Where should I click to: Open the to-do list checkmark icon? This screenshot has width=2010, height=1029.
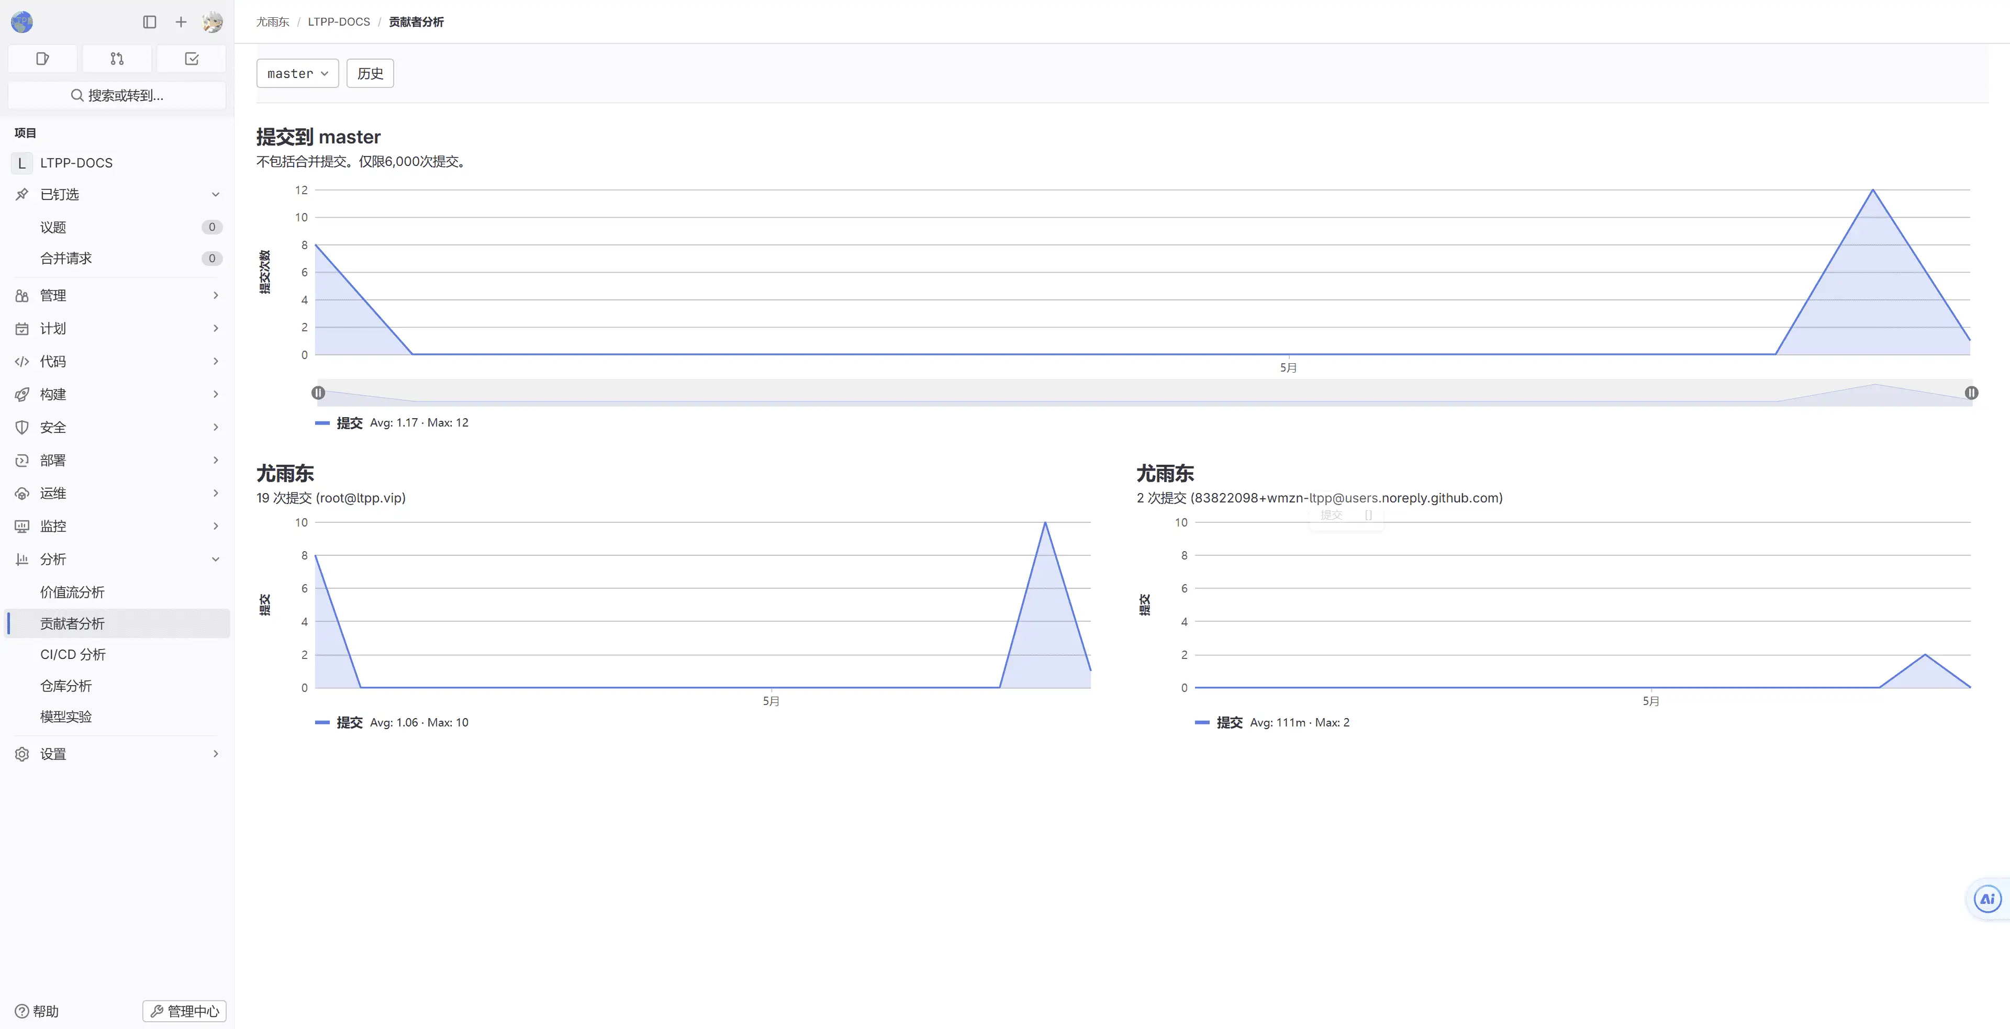pyautogui.click(x=191, y=59)
